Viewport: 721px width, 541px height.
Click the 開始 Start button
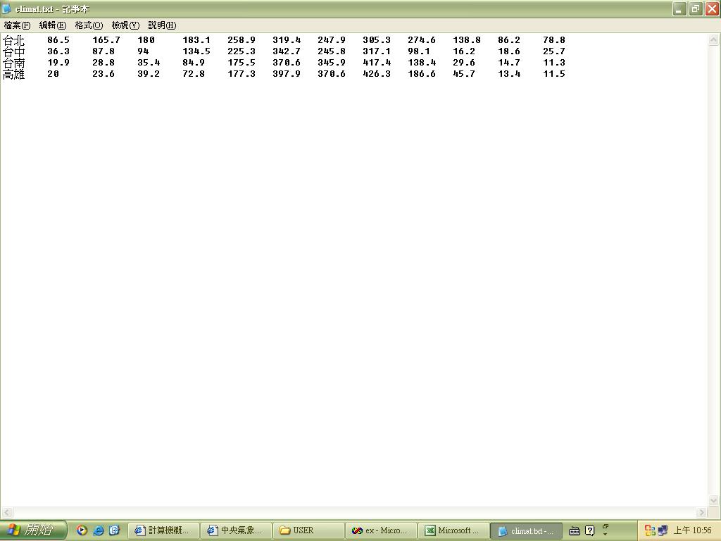click(33, 530)
